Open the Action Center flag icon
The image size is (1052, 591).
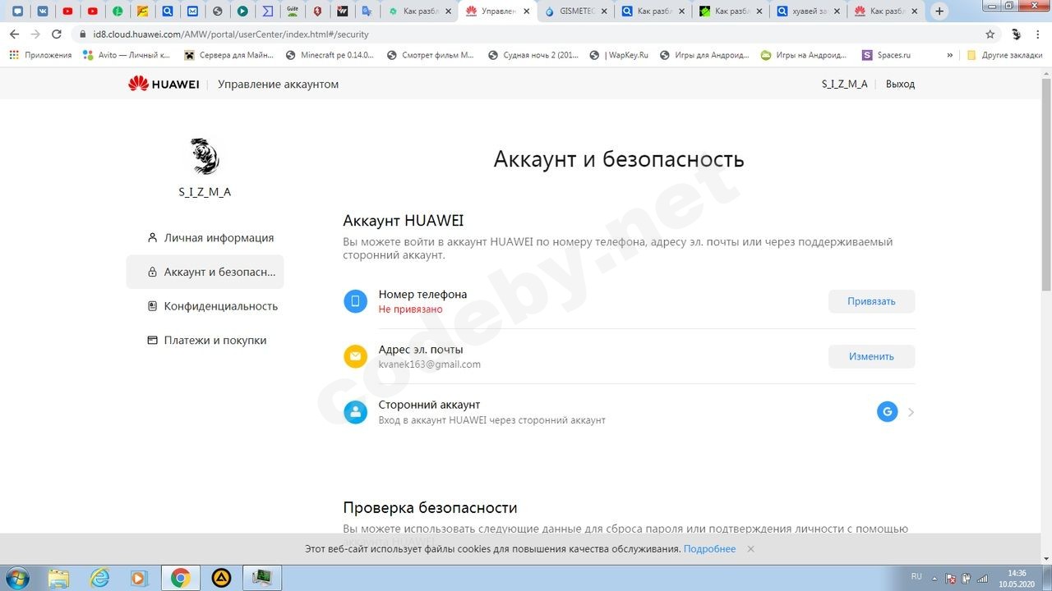[951, 578]
